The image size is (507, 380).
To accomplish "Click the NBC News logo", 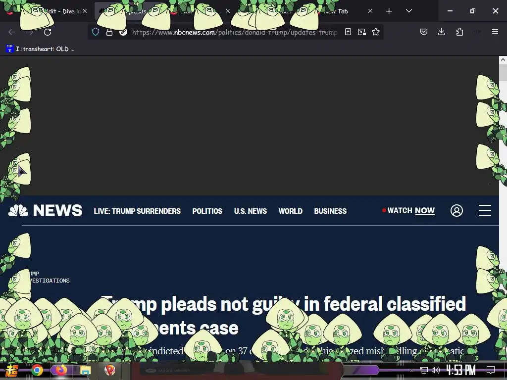I will [x=45, y=210].
